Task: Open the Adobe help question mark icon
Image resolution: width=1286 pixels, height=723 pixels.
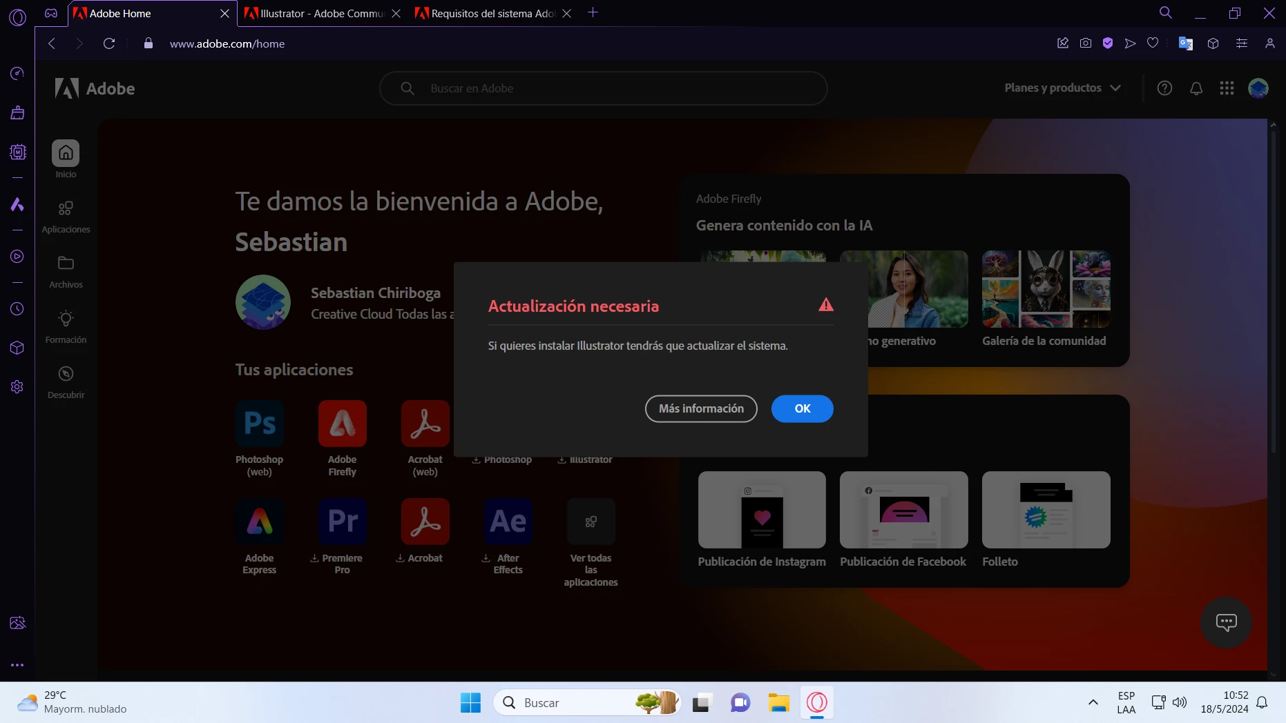Action: tap(1164, 88)
